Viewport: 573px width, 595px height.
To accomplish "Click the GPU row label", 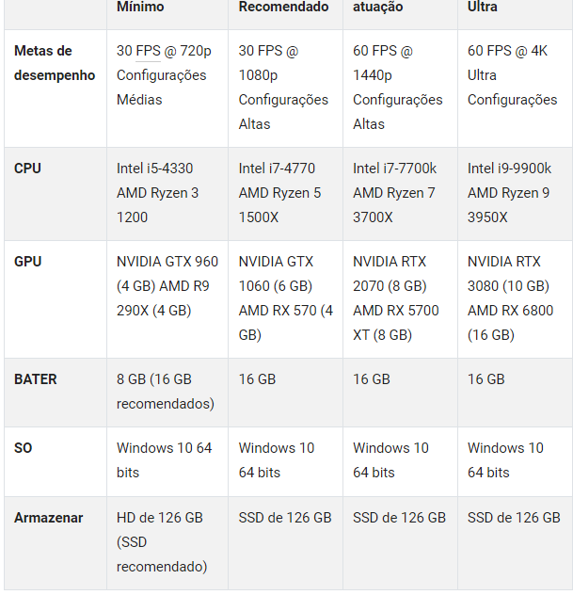I will point(28,261).
